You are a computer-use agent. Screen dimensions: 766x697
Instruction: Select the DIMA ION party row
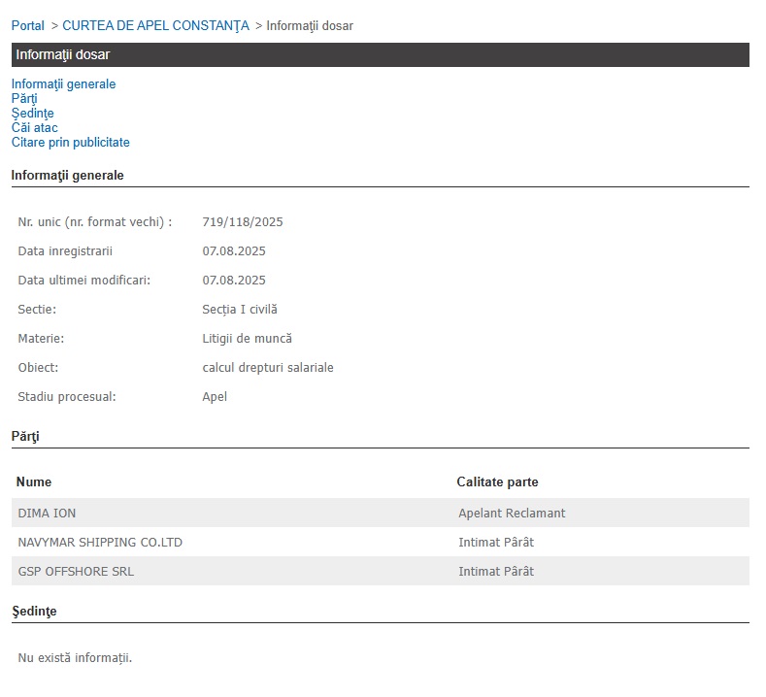pos(380,513)
